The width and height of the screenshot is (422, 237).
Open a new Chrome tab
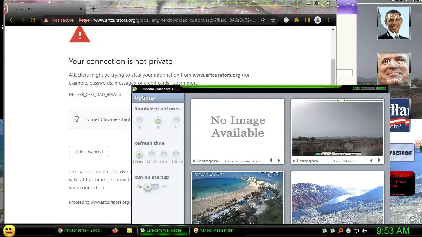[x=94, y=9]
